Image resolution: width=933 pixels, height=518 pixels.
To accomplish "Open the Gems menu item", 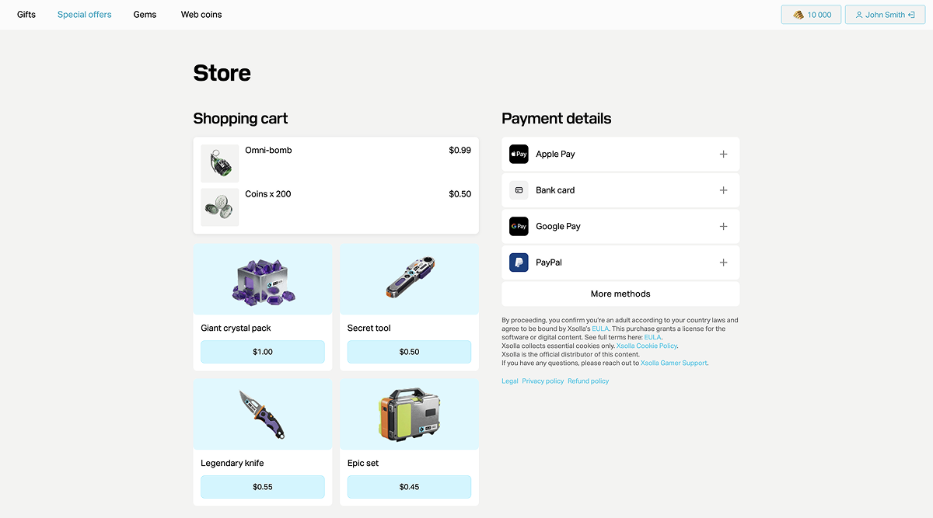I will (145, 15).
